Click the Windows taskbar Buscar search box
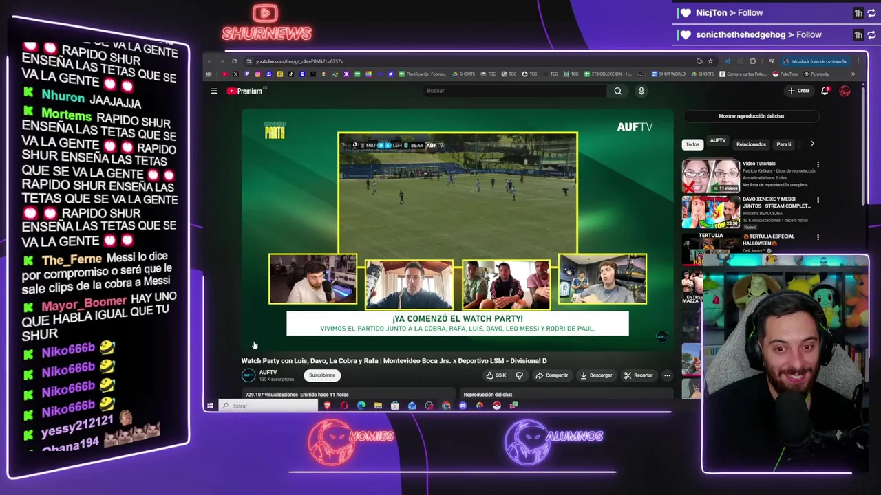Image resolution: width=881 pixels, height=495 pixels. (268, 406)
